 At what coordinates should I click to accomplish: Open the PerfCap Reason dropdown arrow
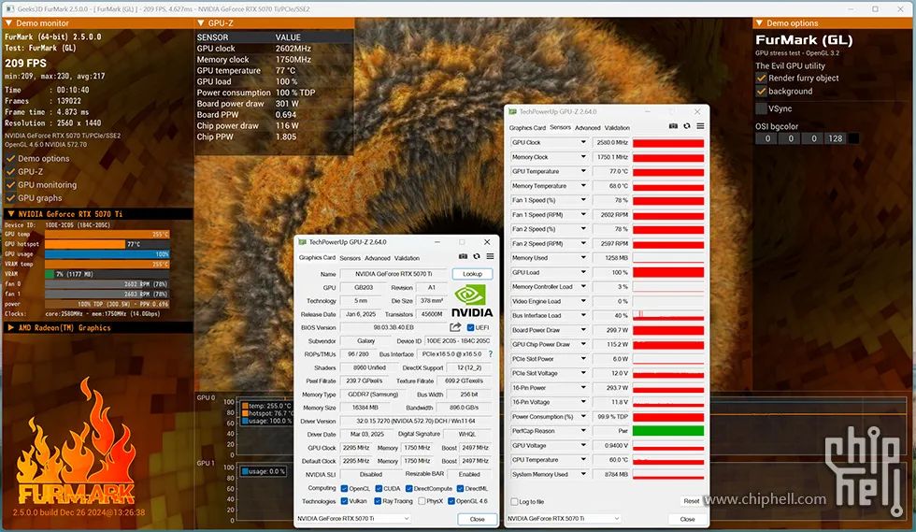coord(583,431)
